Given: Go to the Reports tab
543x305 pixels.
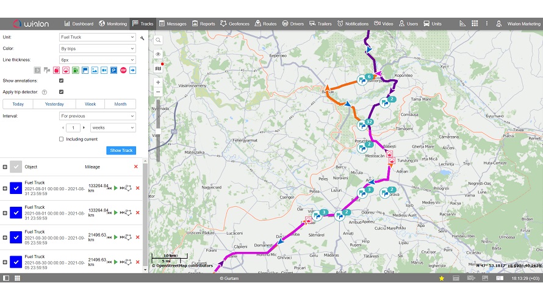Looking at the screenshot, I should coord(203,24).
